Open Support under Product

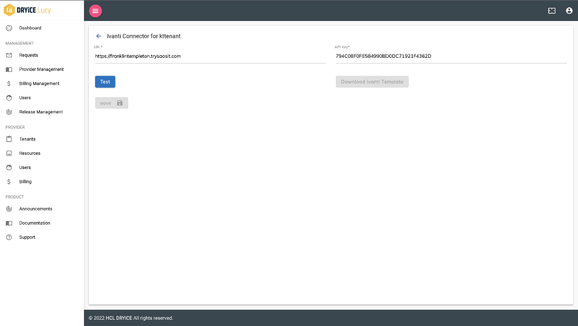(x=27, y=237)
